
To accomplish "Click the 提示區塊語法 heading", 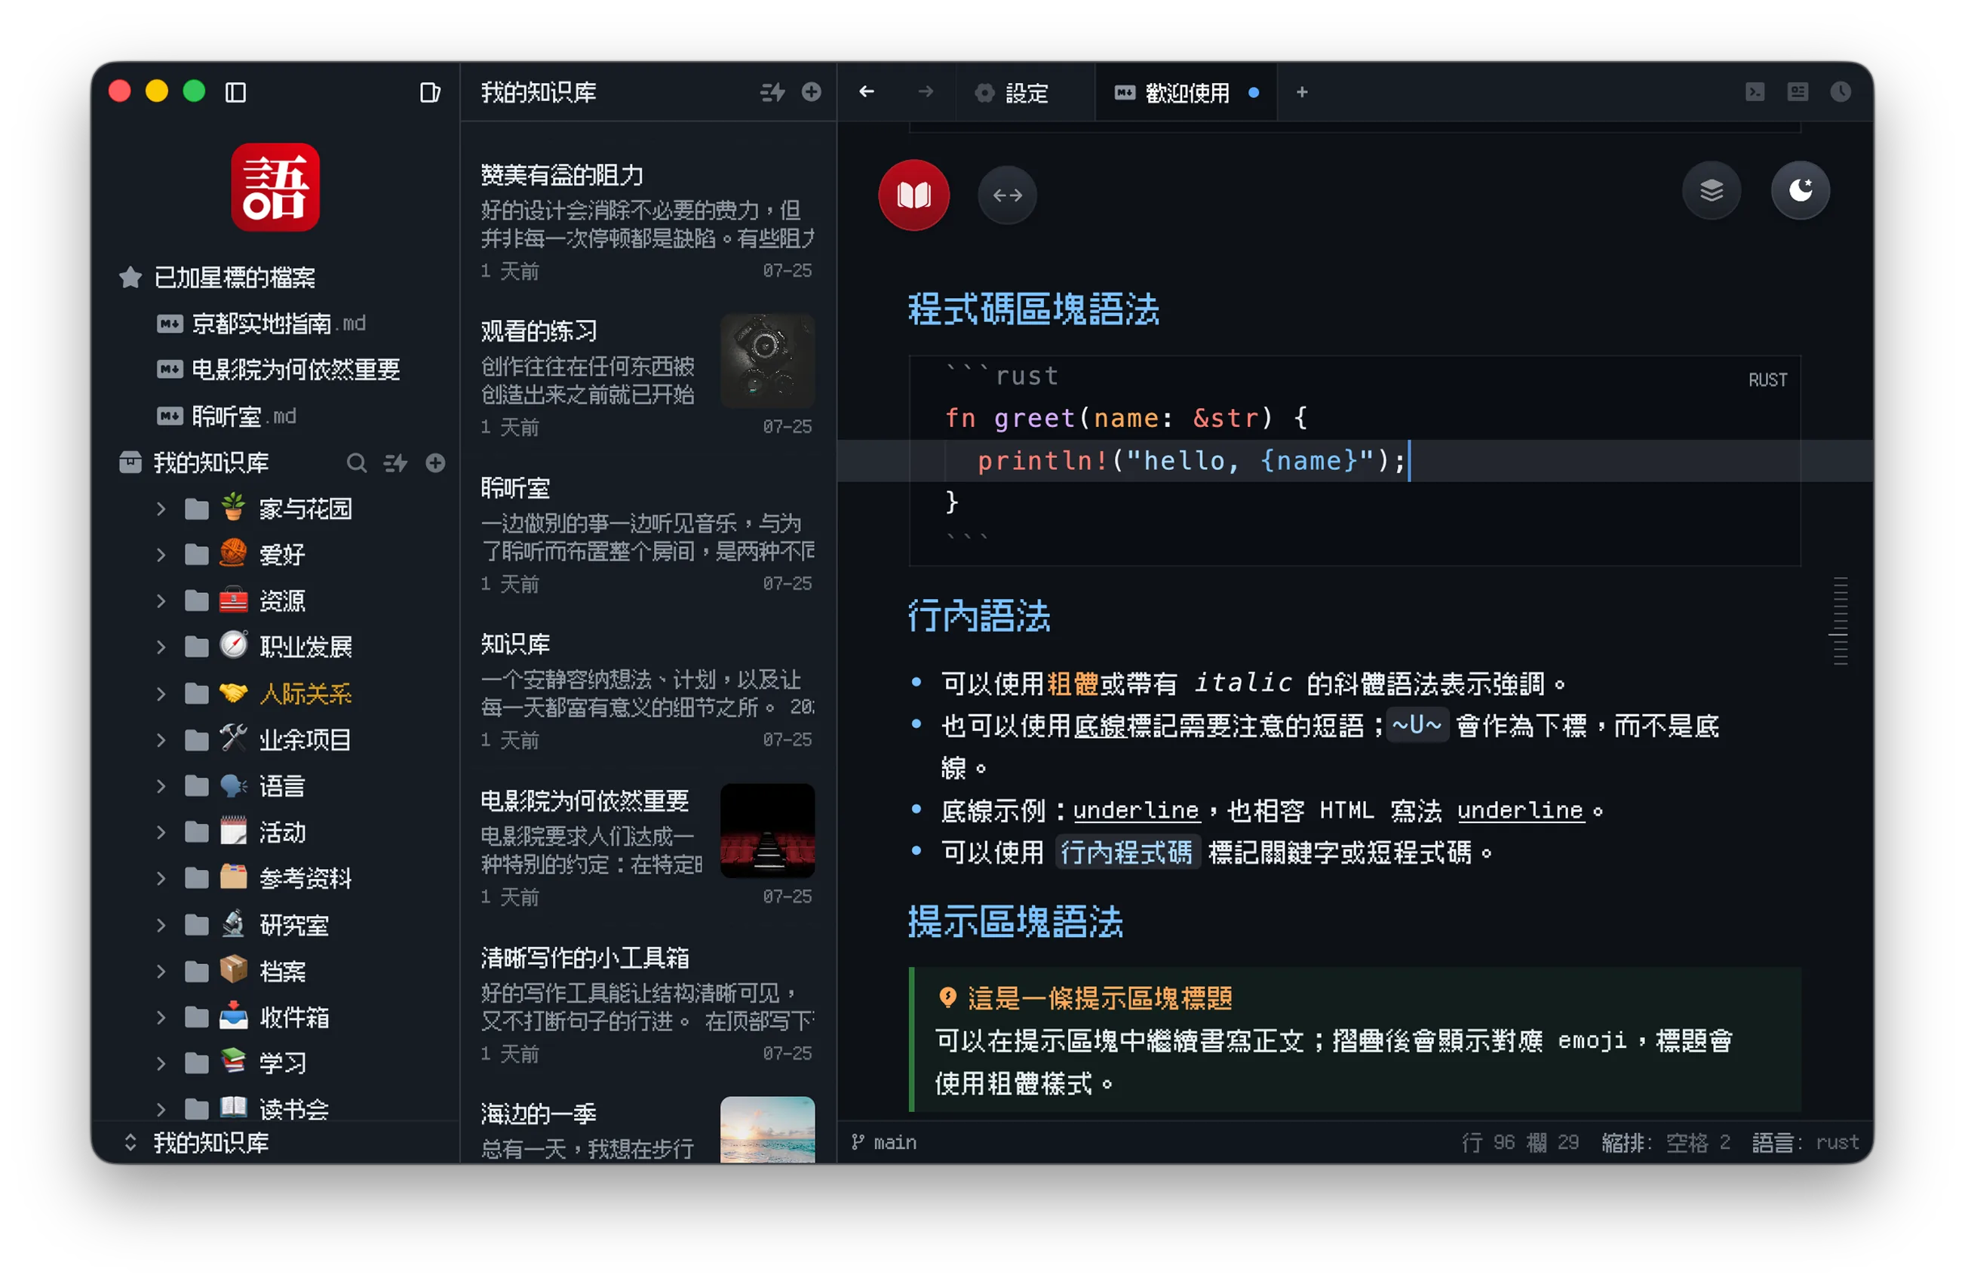I will tap(1015, 921).
